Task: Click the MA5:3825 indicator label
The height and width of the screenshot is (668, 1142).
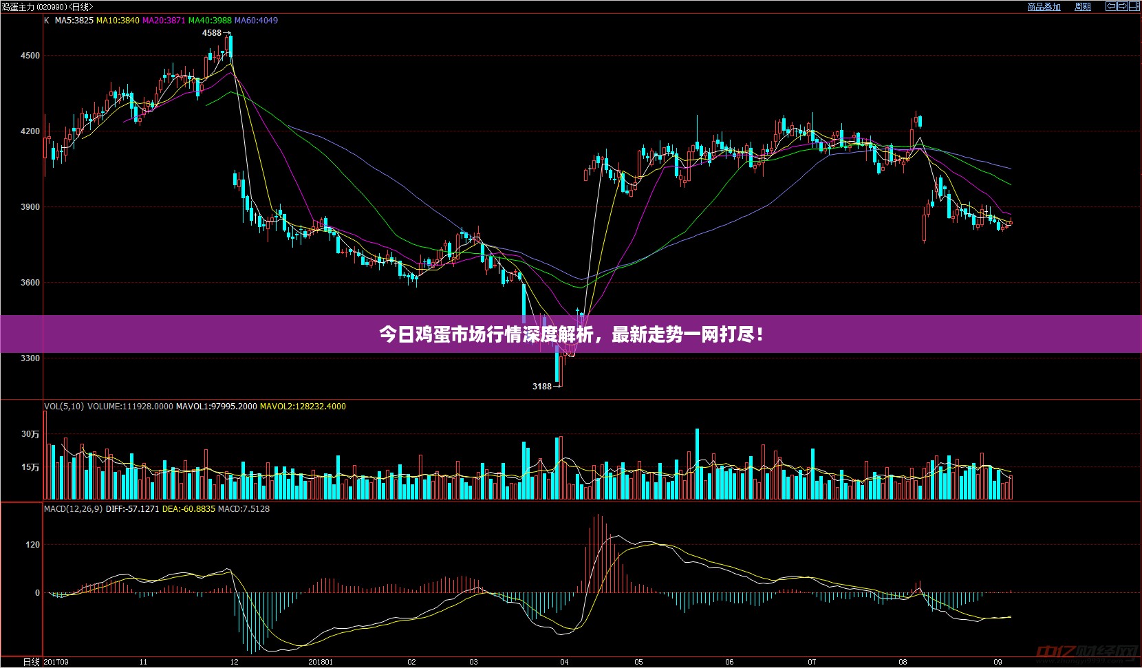Action: (74, 21)
